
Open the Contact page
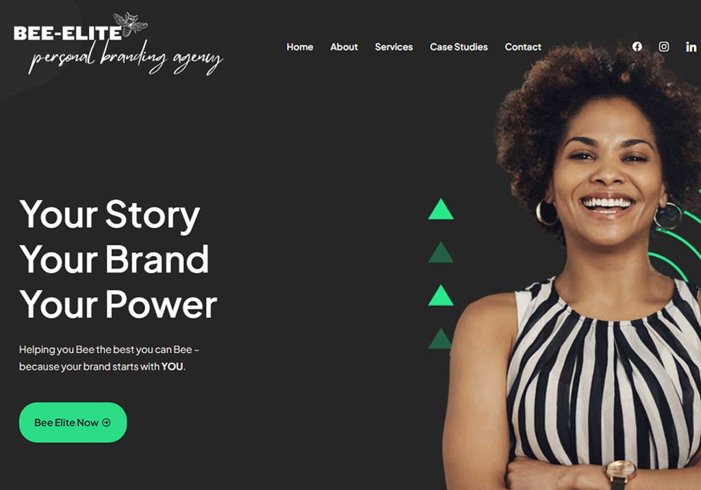[523, 47]
